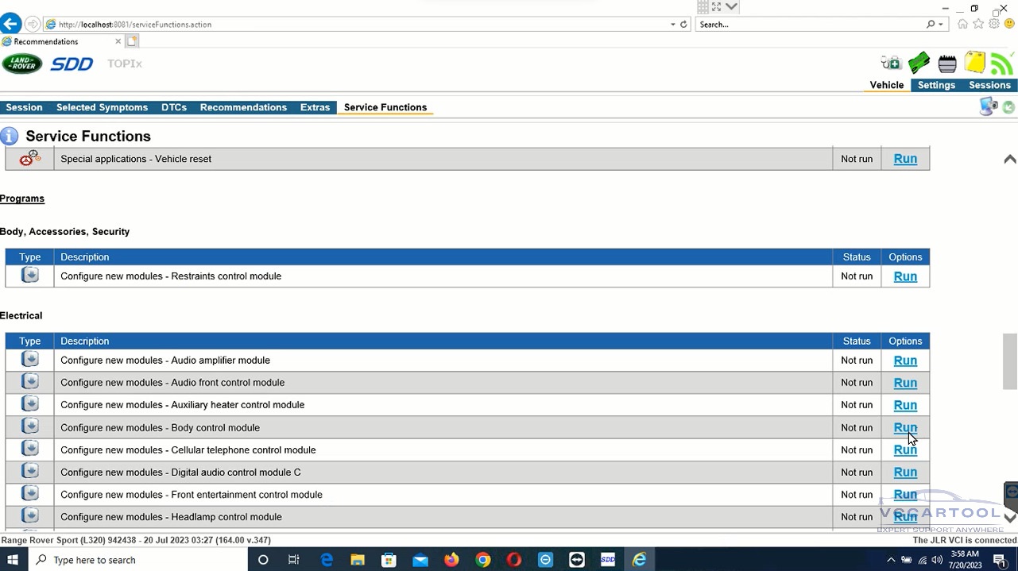Click the page vertical scrollbar thumb

[x=1009, y=351]
